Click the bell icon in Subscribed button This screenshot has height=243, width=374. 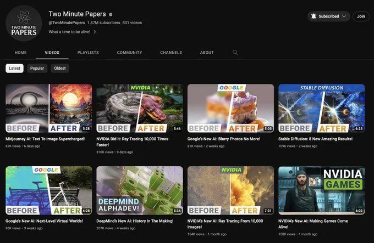point(313,16)
